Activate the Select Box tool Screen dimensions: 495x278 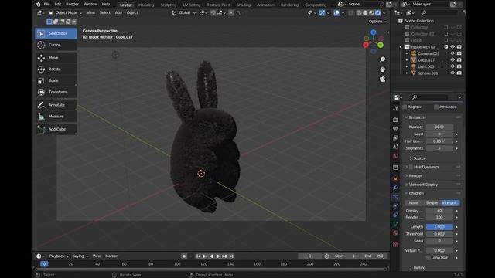click(x=56, y=33)
